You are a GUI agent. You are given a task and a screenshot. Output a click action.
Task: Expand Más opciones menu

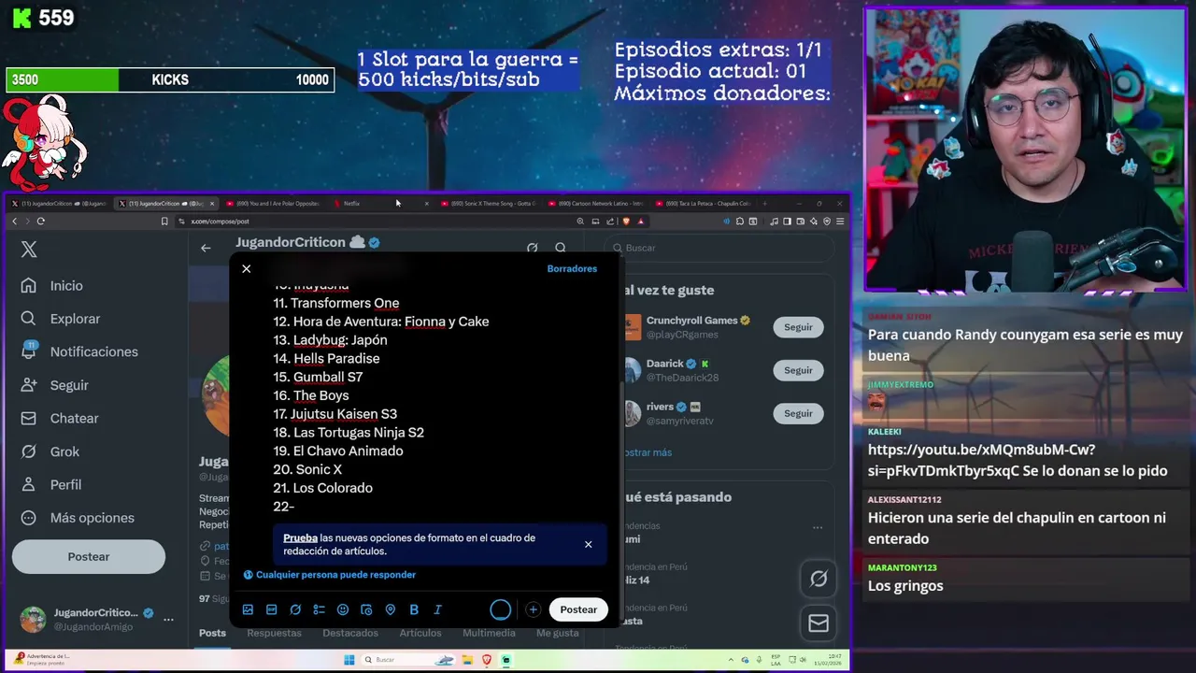click(x=78, y=518)
